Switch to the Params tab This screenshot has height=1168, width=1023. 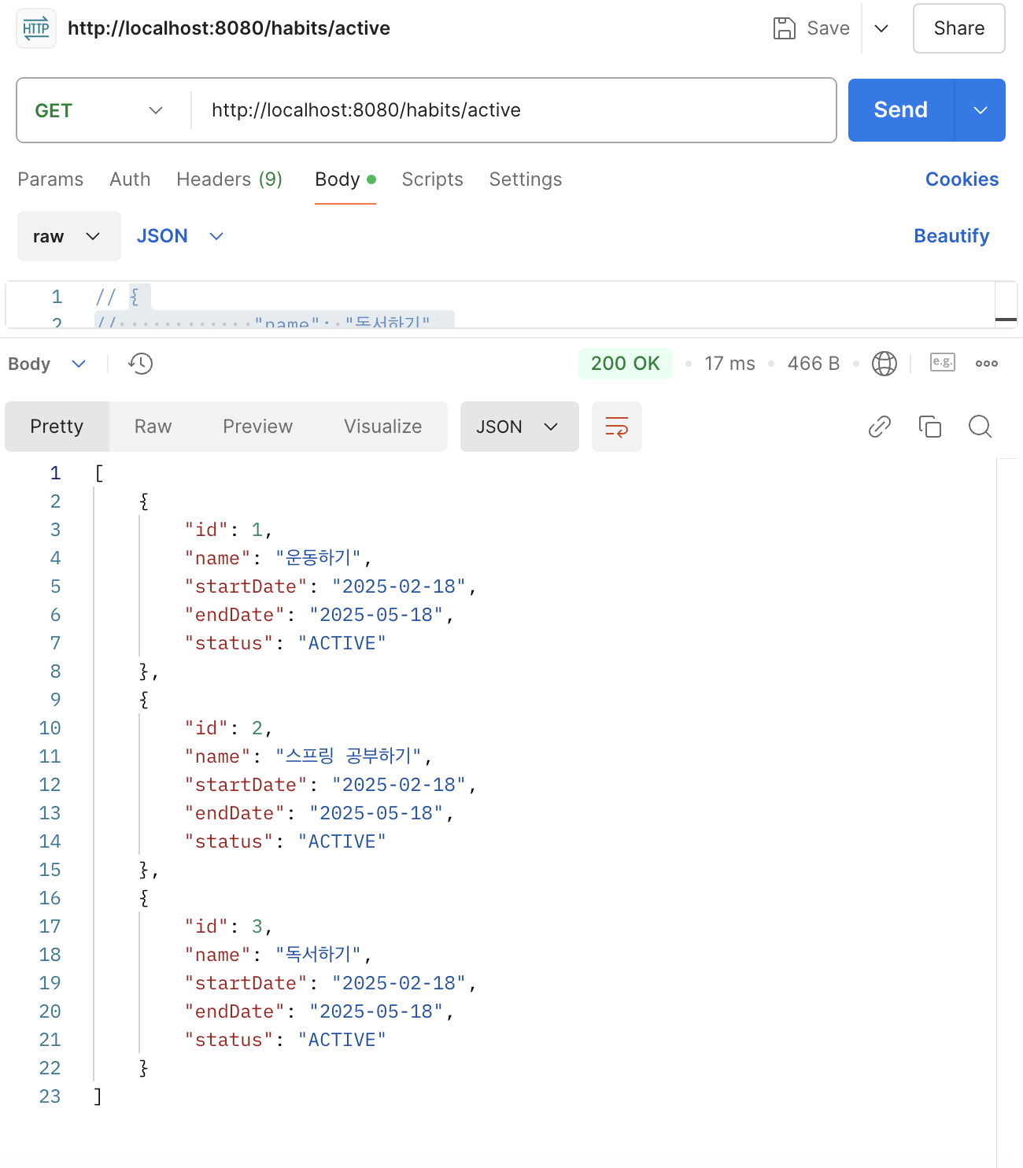50,179
